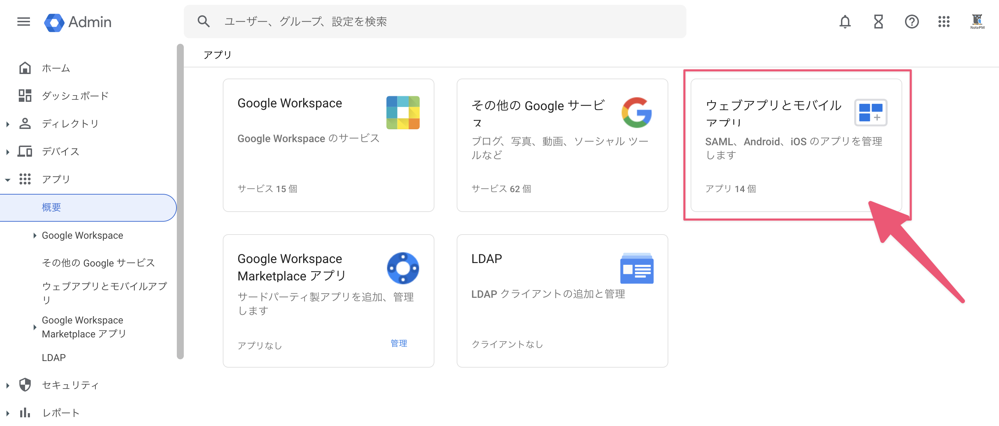Expand the レポート section arrow
Screen dimensions: 999x426
(x=8, y=413)
